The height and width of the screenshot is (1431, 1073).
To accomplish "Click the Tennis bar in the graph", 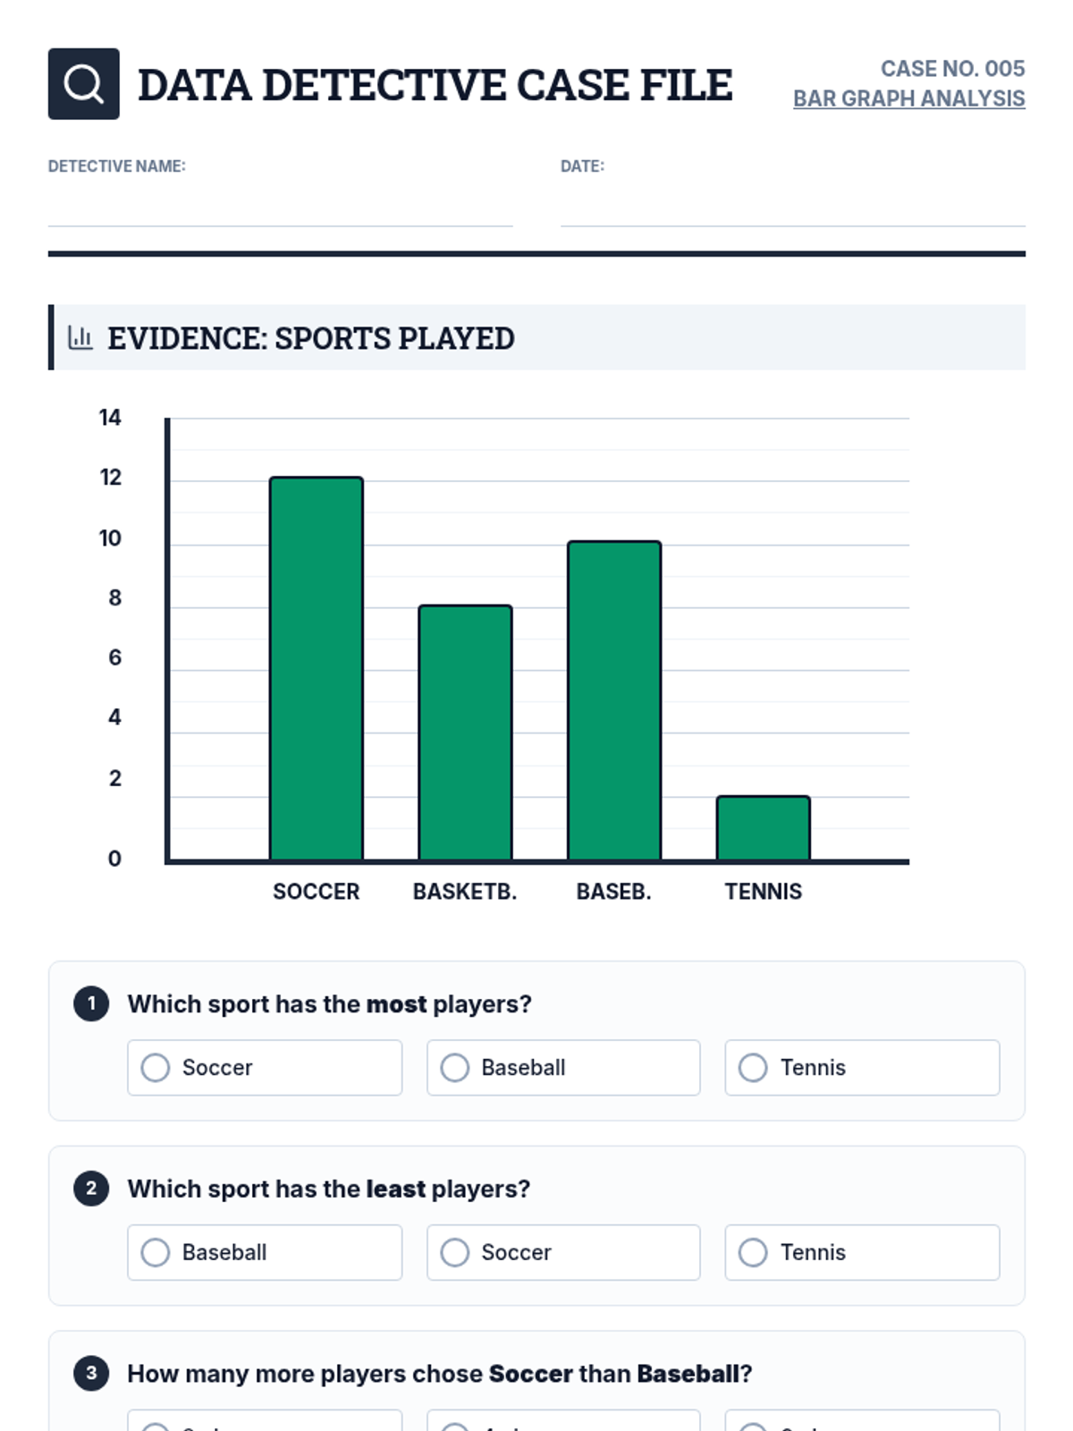I will click(x=763, y=828).
